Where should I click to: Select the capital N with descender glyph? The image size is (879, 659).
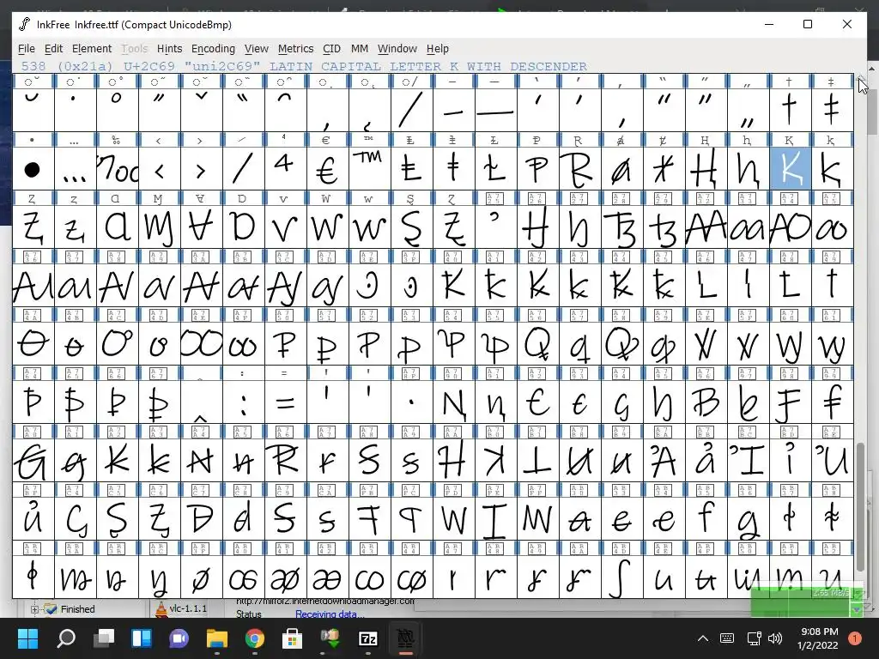click(453, 402)
